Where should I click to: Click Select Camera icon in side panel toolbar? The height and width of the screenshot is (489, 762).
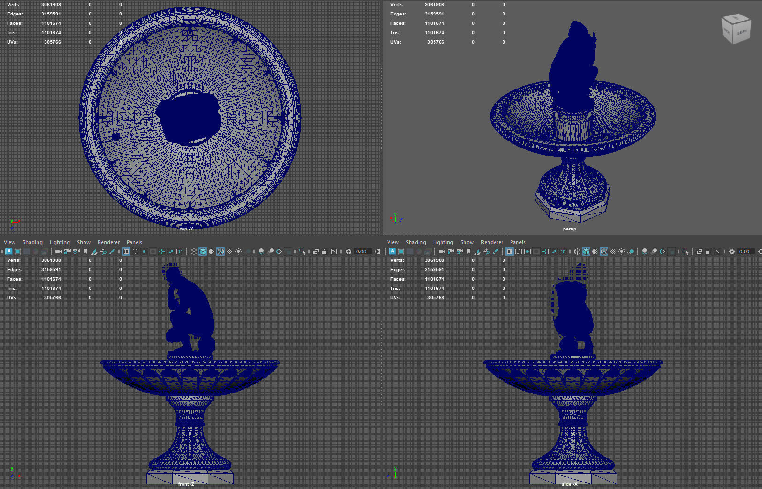click(x=442, y=252)
